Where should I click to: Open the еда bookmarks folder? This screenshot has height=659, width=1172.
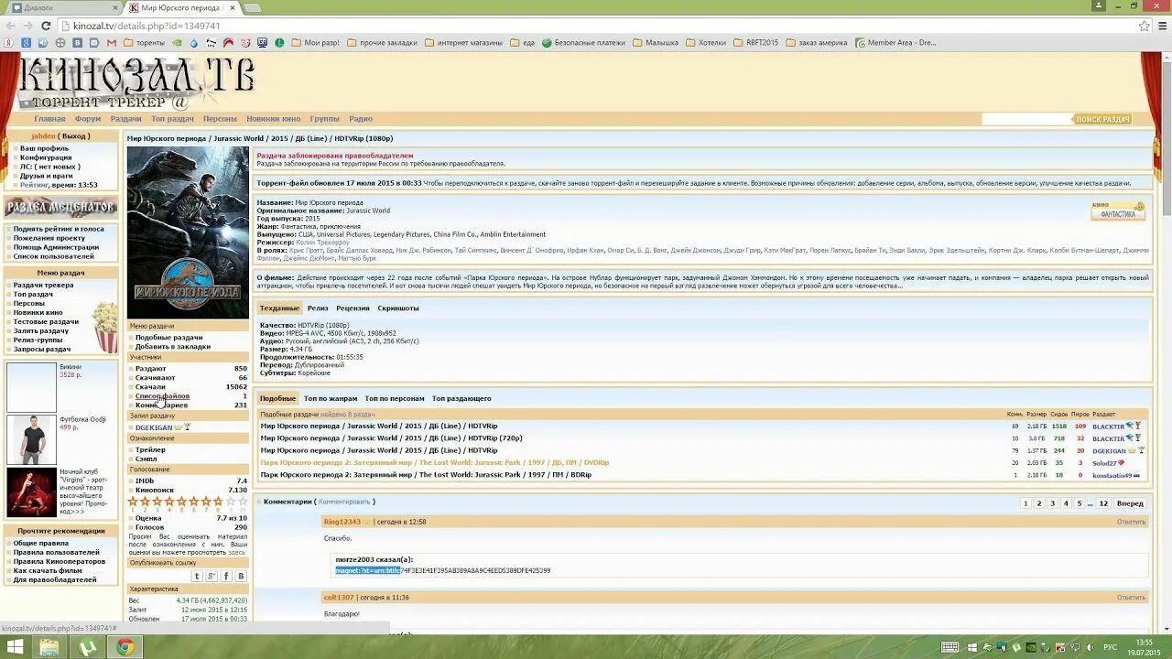point(522,42)
